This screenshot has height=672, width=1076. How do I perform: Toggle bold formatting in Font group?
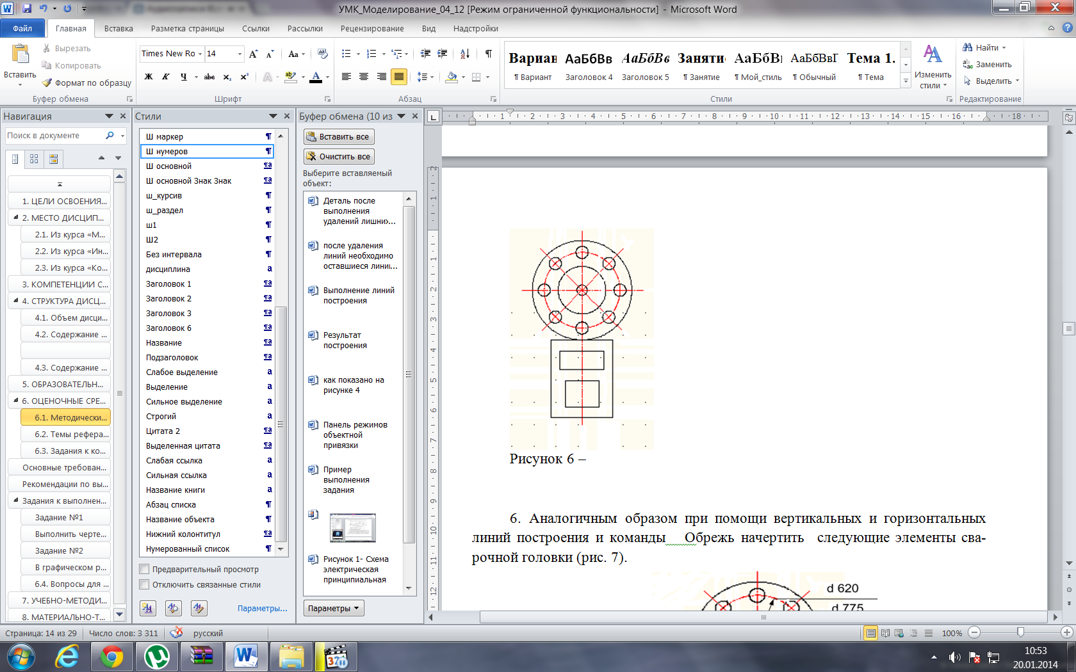[x=149, y=77]
